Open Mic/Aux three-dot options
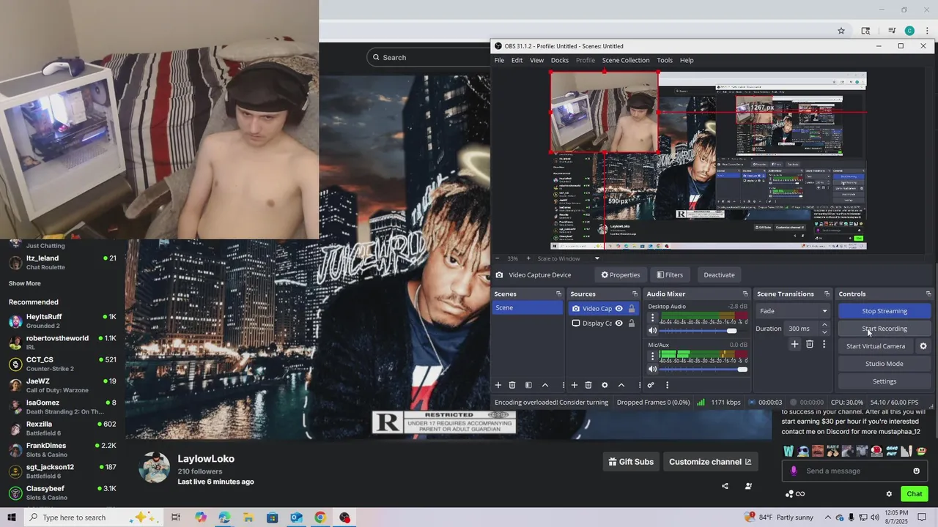Screen dimensions: 938x527 coord(653,356)
